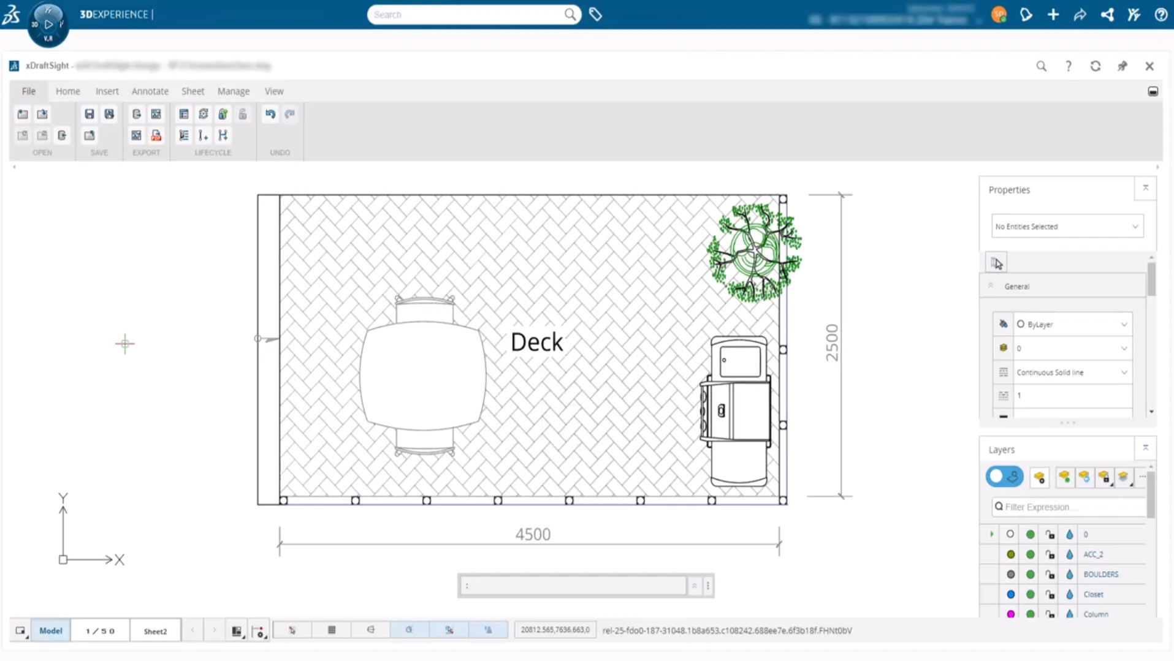Click the Closet layer color swatch
Image resolution: width=1174 pixels, height=661 pixels.
click(1010, 594)
